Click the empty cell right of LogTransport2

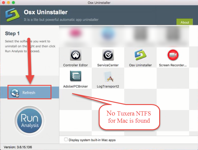point(140,78)
